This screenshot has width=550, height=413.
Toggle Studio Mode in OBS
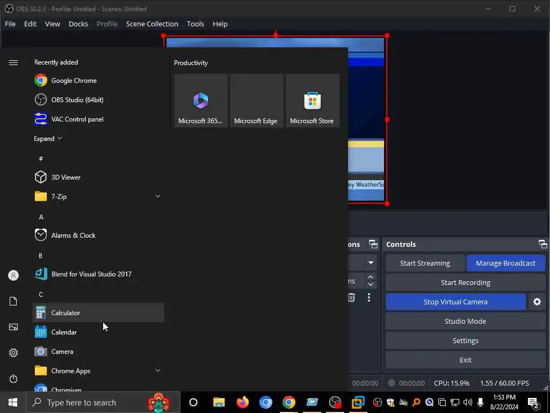[466, 321]
